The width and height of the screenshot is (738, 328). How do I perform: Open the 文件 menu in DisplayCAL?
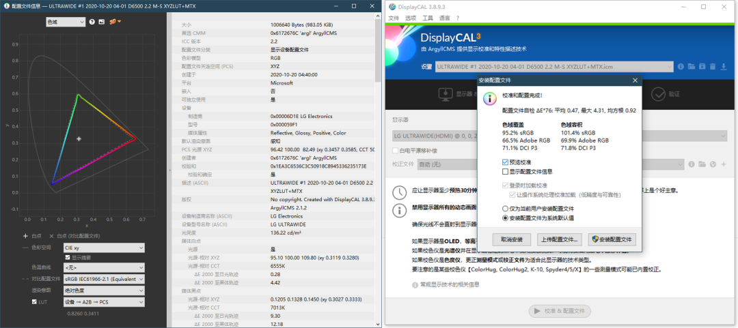394,18
